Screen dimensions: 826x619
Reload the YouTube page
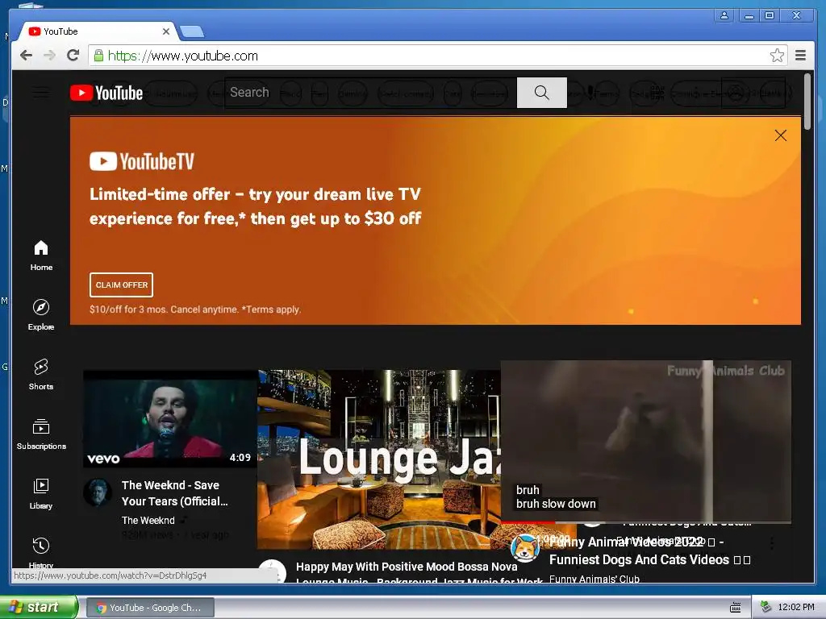[73, 56]
